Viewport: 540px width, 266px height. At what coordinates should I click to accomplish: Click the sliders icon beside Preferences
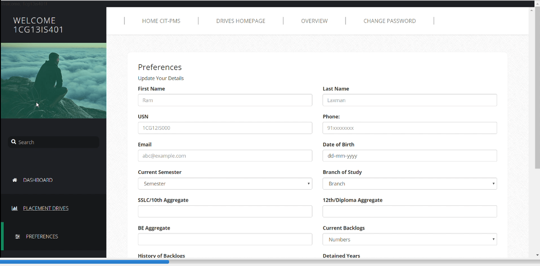pyautogui.click(x=18, y=237)
